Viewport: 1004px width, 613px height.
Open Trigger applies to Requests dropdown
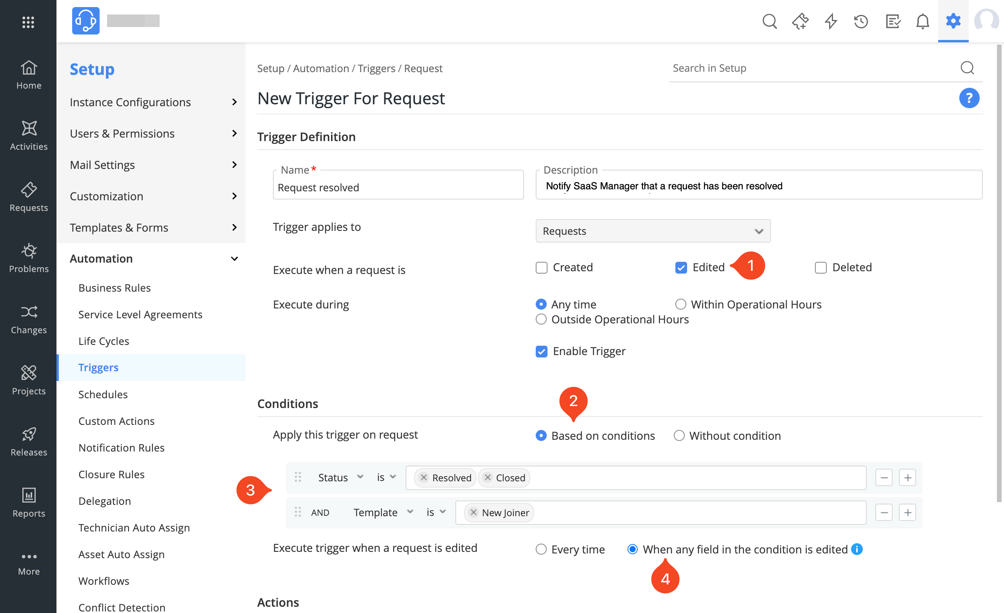pos(653,231)
